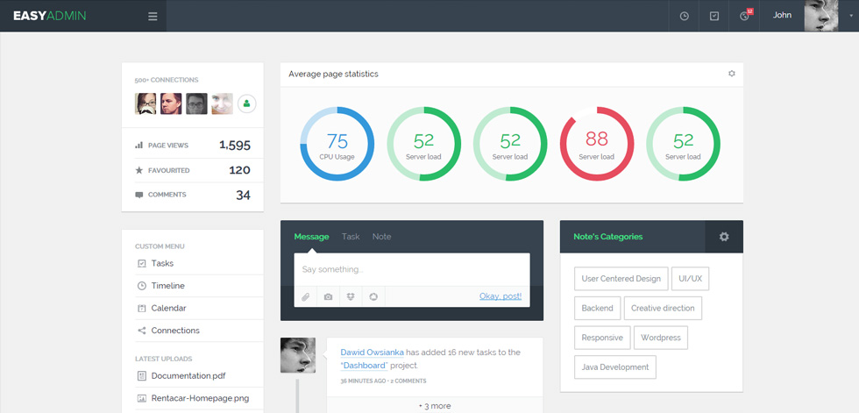The image size is (859, 413).
Task: Click the Comments speech bubble icon
Action: [139, 195]
